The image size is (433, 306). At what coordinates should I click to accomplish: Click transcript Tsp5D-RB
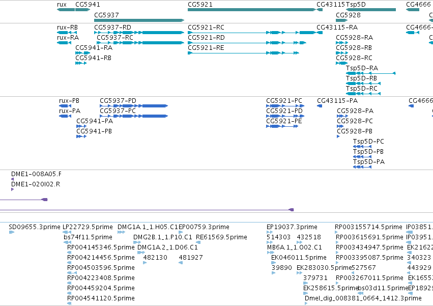[x=363, y=84]
